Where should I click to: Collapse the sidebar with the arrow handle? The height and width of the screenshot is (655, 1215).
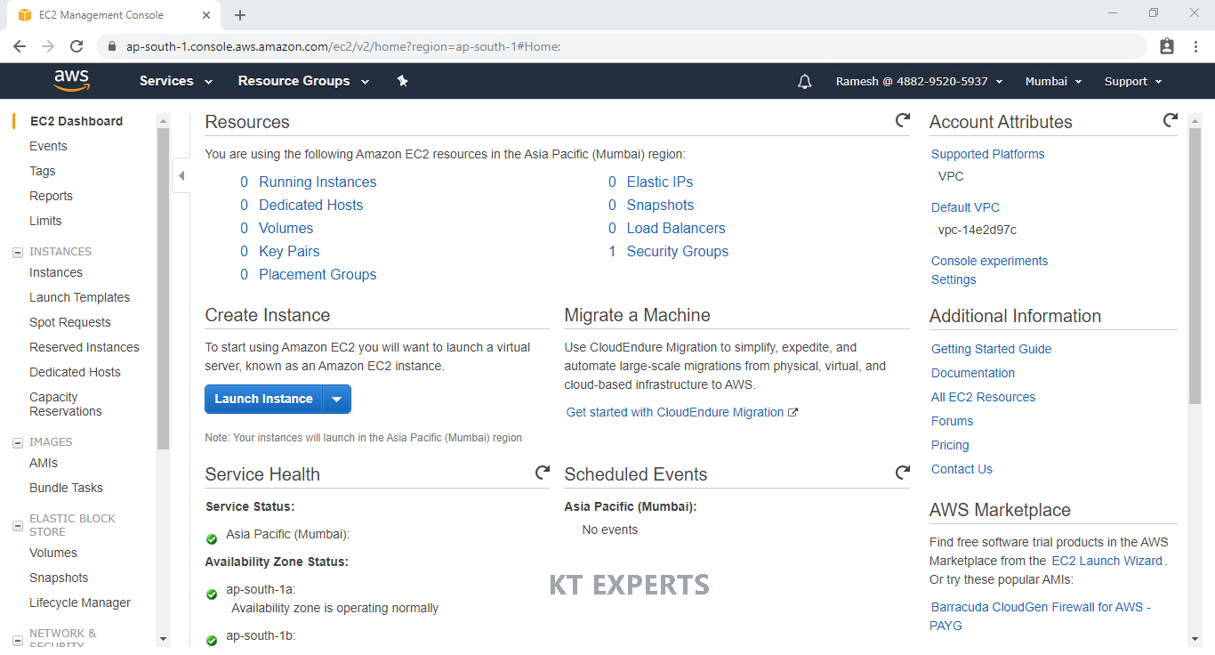[x=181, y=176]
